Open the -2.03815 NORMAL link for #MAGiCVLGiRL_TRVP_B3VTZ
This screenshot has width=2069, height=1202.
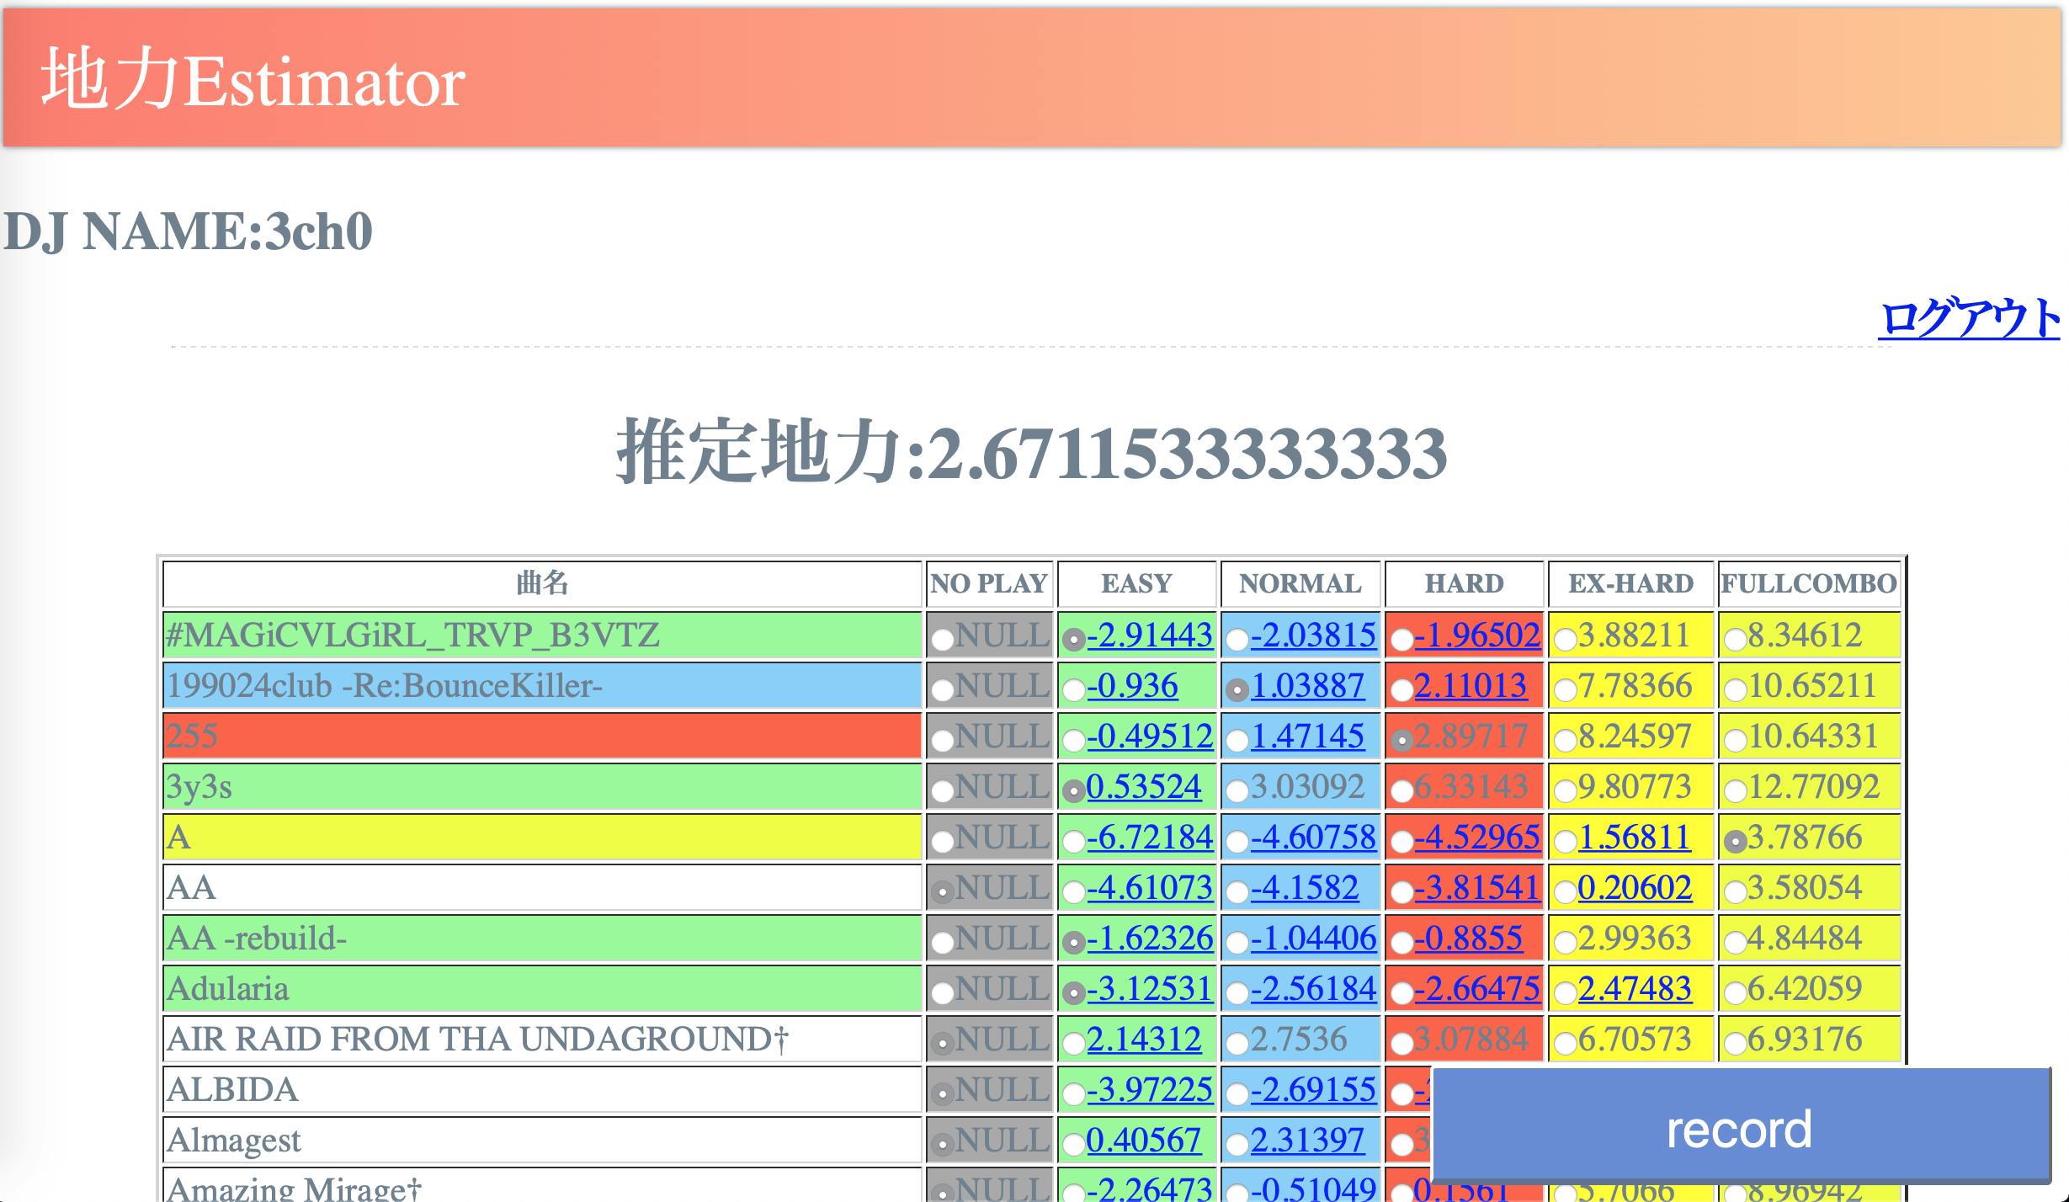(1300, 637)
